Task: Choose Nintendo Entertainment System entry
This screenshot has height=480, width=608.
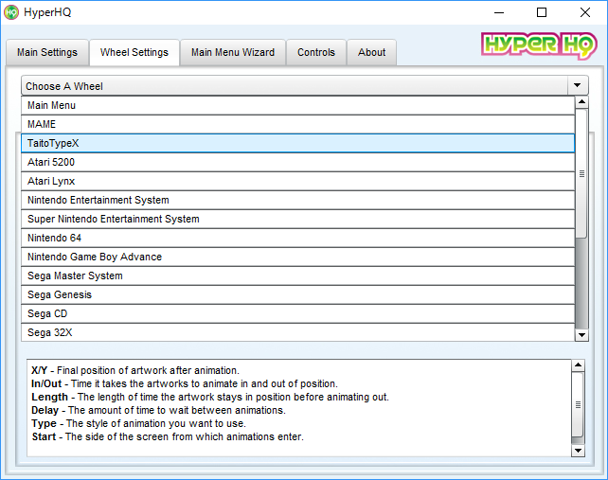Action: [x=297, y=201]
